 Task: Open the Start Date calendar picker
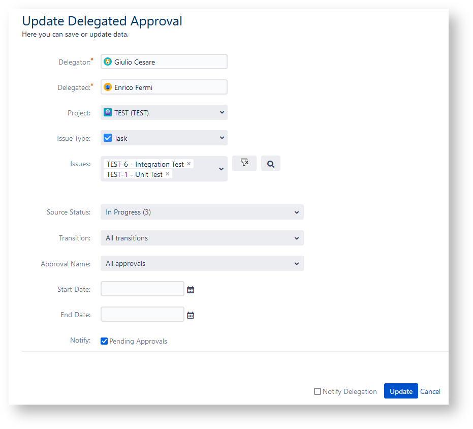click(191, 290)
